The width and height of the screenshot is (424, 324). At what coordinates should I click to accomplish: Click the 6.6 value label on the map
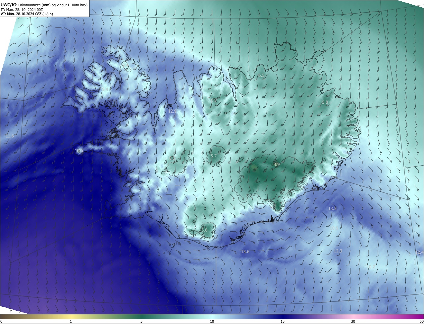tap(172, 158)
